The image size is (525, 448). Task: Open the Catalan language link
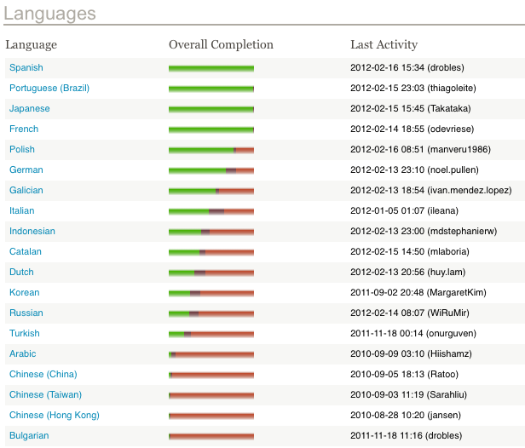26,251
